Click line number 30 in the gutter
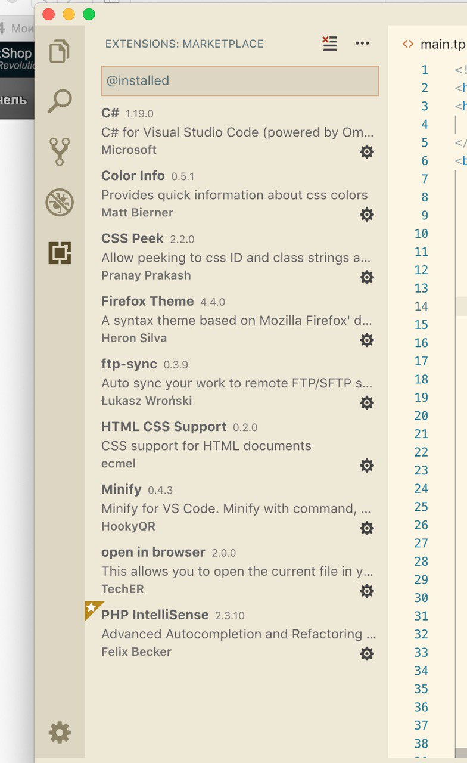Viewport: 467px width, 763px height. (421, 598)
